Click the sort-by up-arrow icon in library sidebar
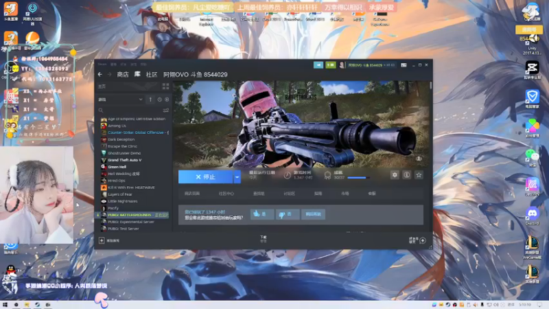This screenshot has width=549, height=309. pyautogui.click(x=150, y=100)
